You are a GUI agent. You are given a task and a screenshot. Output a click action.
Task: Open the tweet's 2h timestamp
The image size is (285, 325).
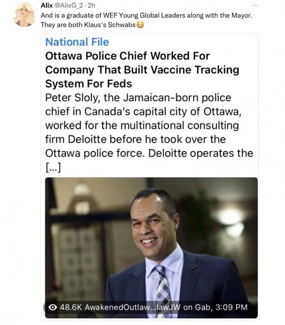91,6
